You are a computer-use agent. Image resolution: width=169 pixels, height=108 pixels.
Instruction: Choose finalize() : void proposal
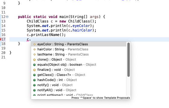pos(78,70)
